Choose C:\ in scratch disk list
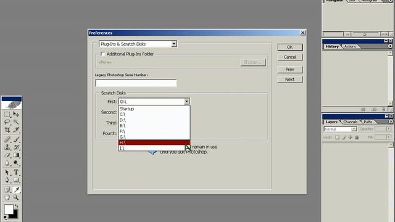This screenshot has height=222, width=395. [x=154, y=114]
